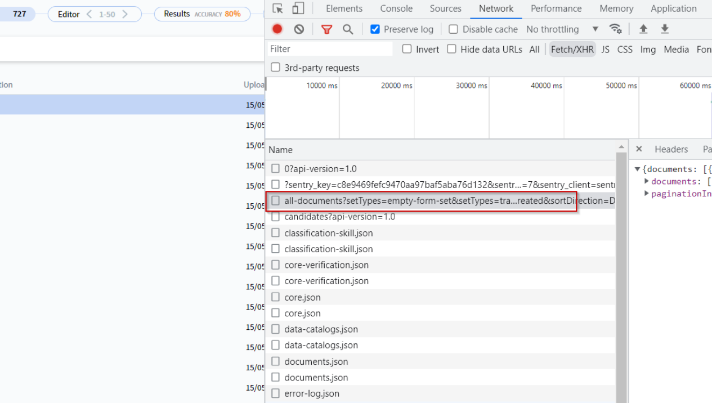The image size is (712, 403).
Task: Click the Editor label in the pill
Action: pos(69,14)
